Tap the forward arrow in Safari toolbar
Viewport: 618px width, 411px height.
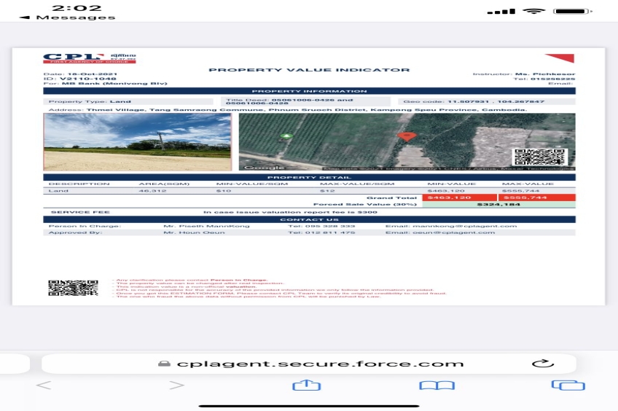pos(176,385)
